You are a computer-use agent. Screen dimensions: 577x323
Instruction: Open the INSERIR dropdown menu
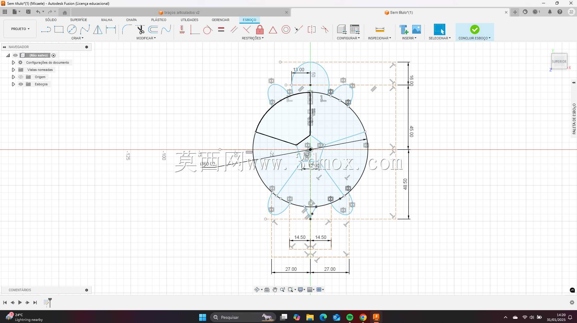click(x=409, y=38)
